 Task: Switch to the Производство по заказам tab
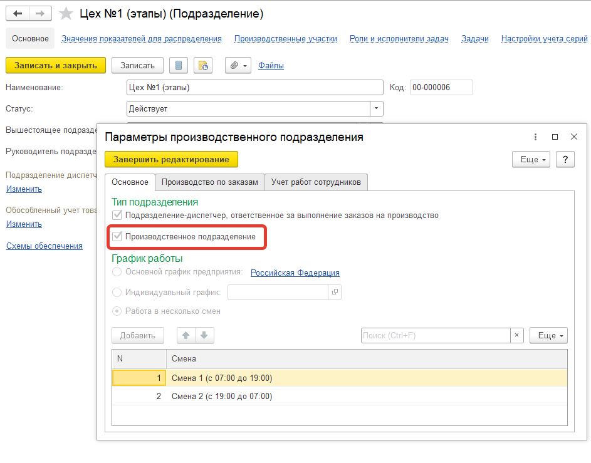tap(209, 182)
